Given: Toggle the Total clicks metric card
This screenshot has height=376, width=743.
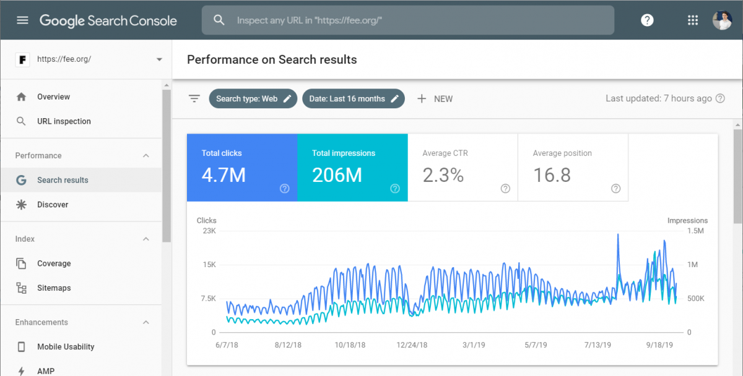Looking at the screenshot, I should (x=242, y=168).
